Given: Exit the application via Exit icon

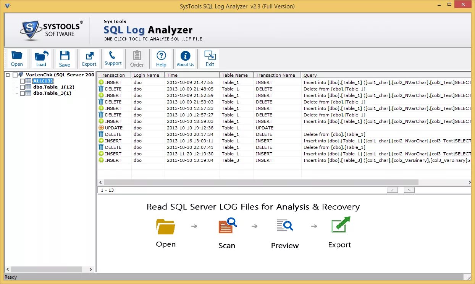Looking at the screenshot, I should 210,59.
